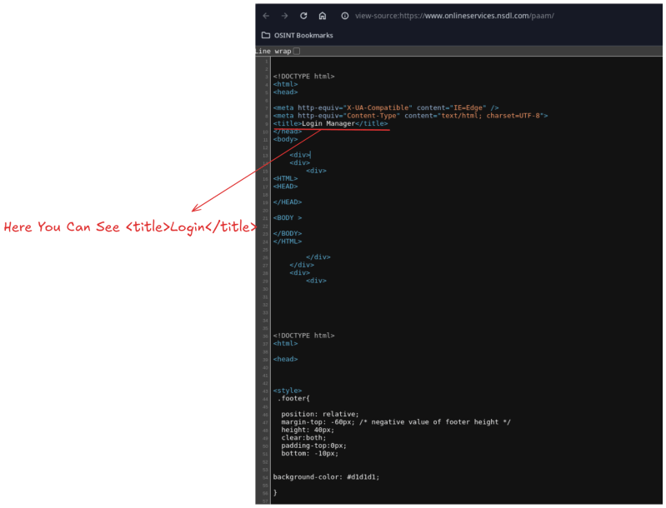Click the '<BODY >' tag line
The width and height of the screenshot is (666, 508).
288,217
